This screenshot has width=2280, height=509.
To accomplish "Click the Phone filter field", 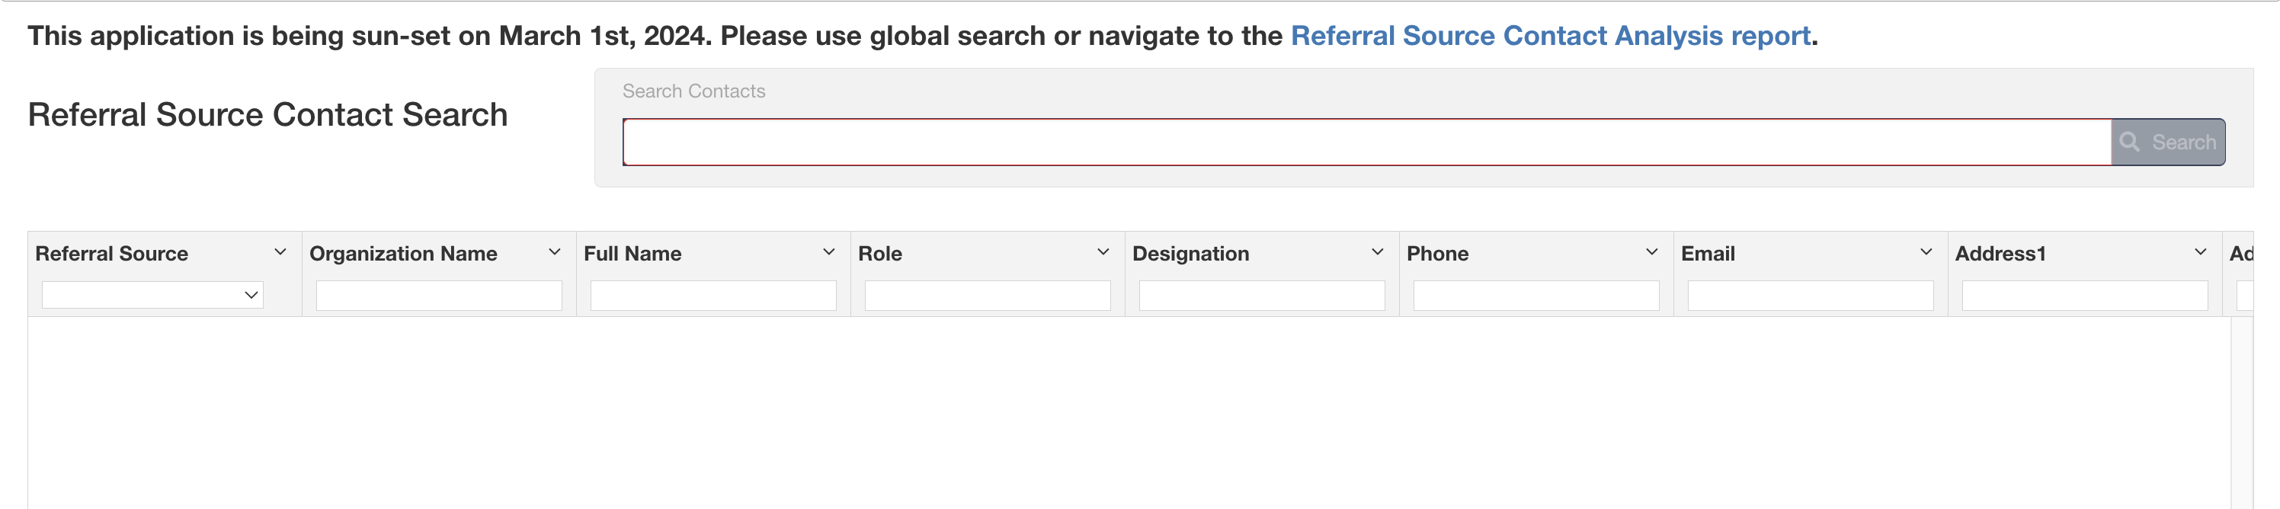I will click(x=1536, y=296).
